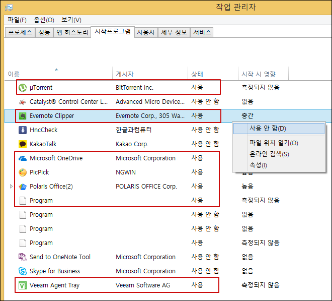This screenshot has width=332, height=301.
Task: Switch to the 앱 히스토리 tab
Action: (72, 32)
